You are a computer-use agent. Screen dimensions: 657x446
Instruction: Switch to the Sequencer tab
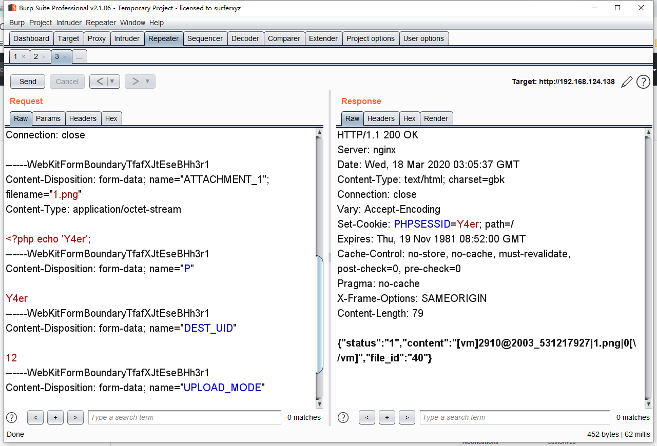point(205,38)
